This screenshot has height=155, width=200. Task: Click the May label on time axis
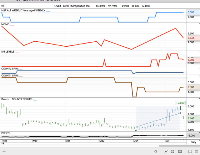pyautogui.click(x=102, y=141)
